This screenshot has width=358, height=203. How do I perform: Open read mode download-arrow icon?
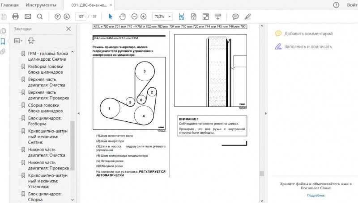(x=218, y=17)
